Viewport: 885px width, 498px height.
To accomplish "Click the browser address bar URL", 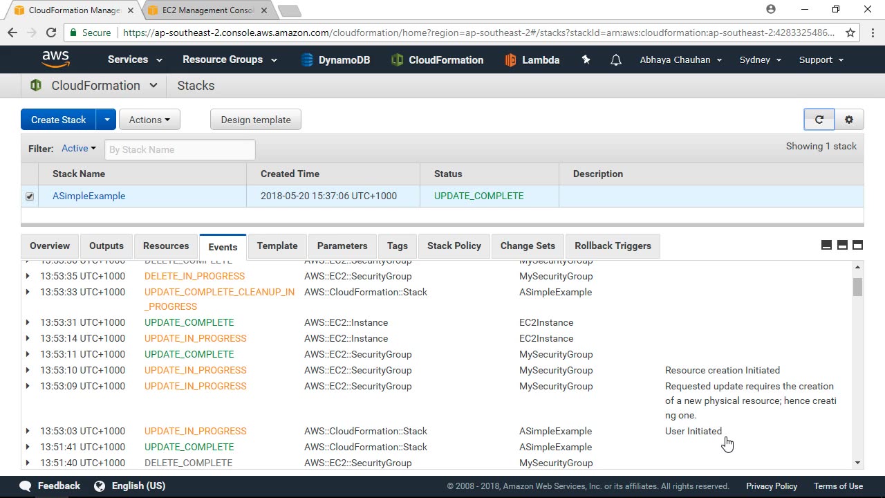I will (x=478, y=33).
